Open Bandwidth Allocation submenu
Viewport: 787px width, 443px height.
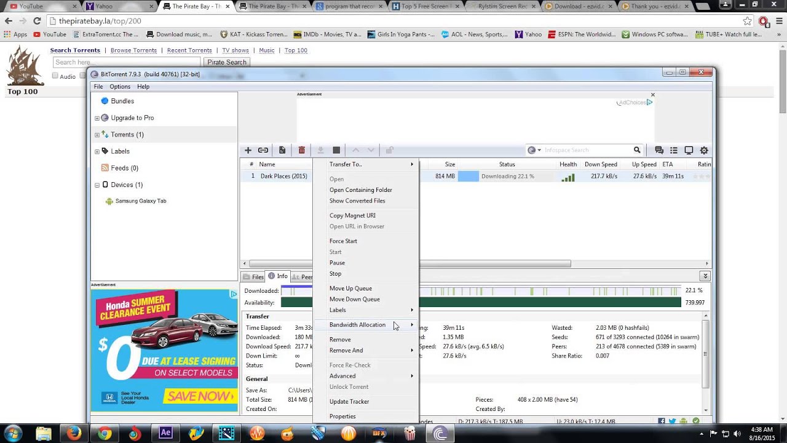tap(366, 325)
